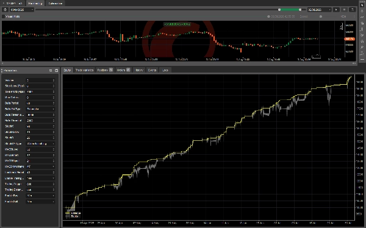Open the Delta MA Type dropdown
This screenshot has width=366, height=228.
[40, 109]
